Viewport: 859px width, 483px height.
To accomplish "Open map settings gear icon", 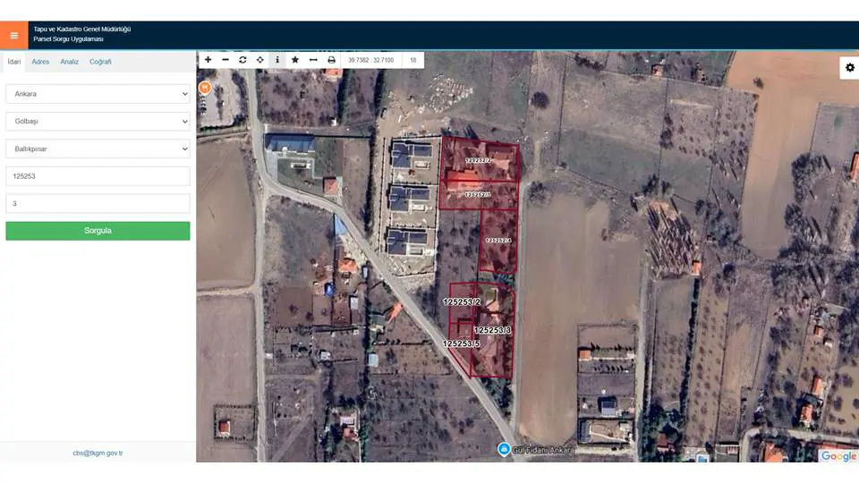I will click(x=850, y=67).
